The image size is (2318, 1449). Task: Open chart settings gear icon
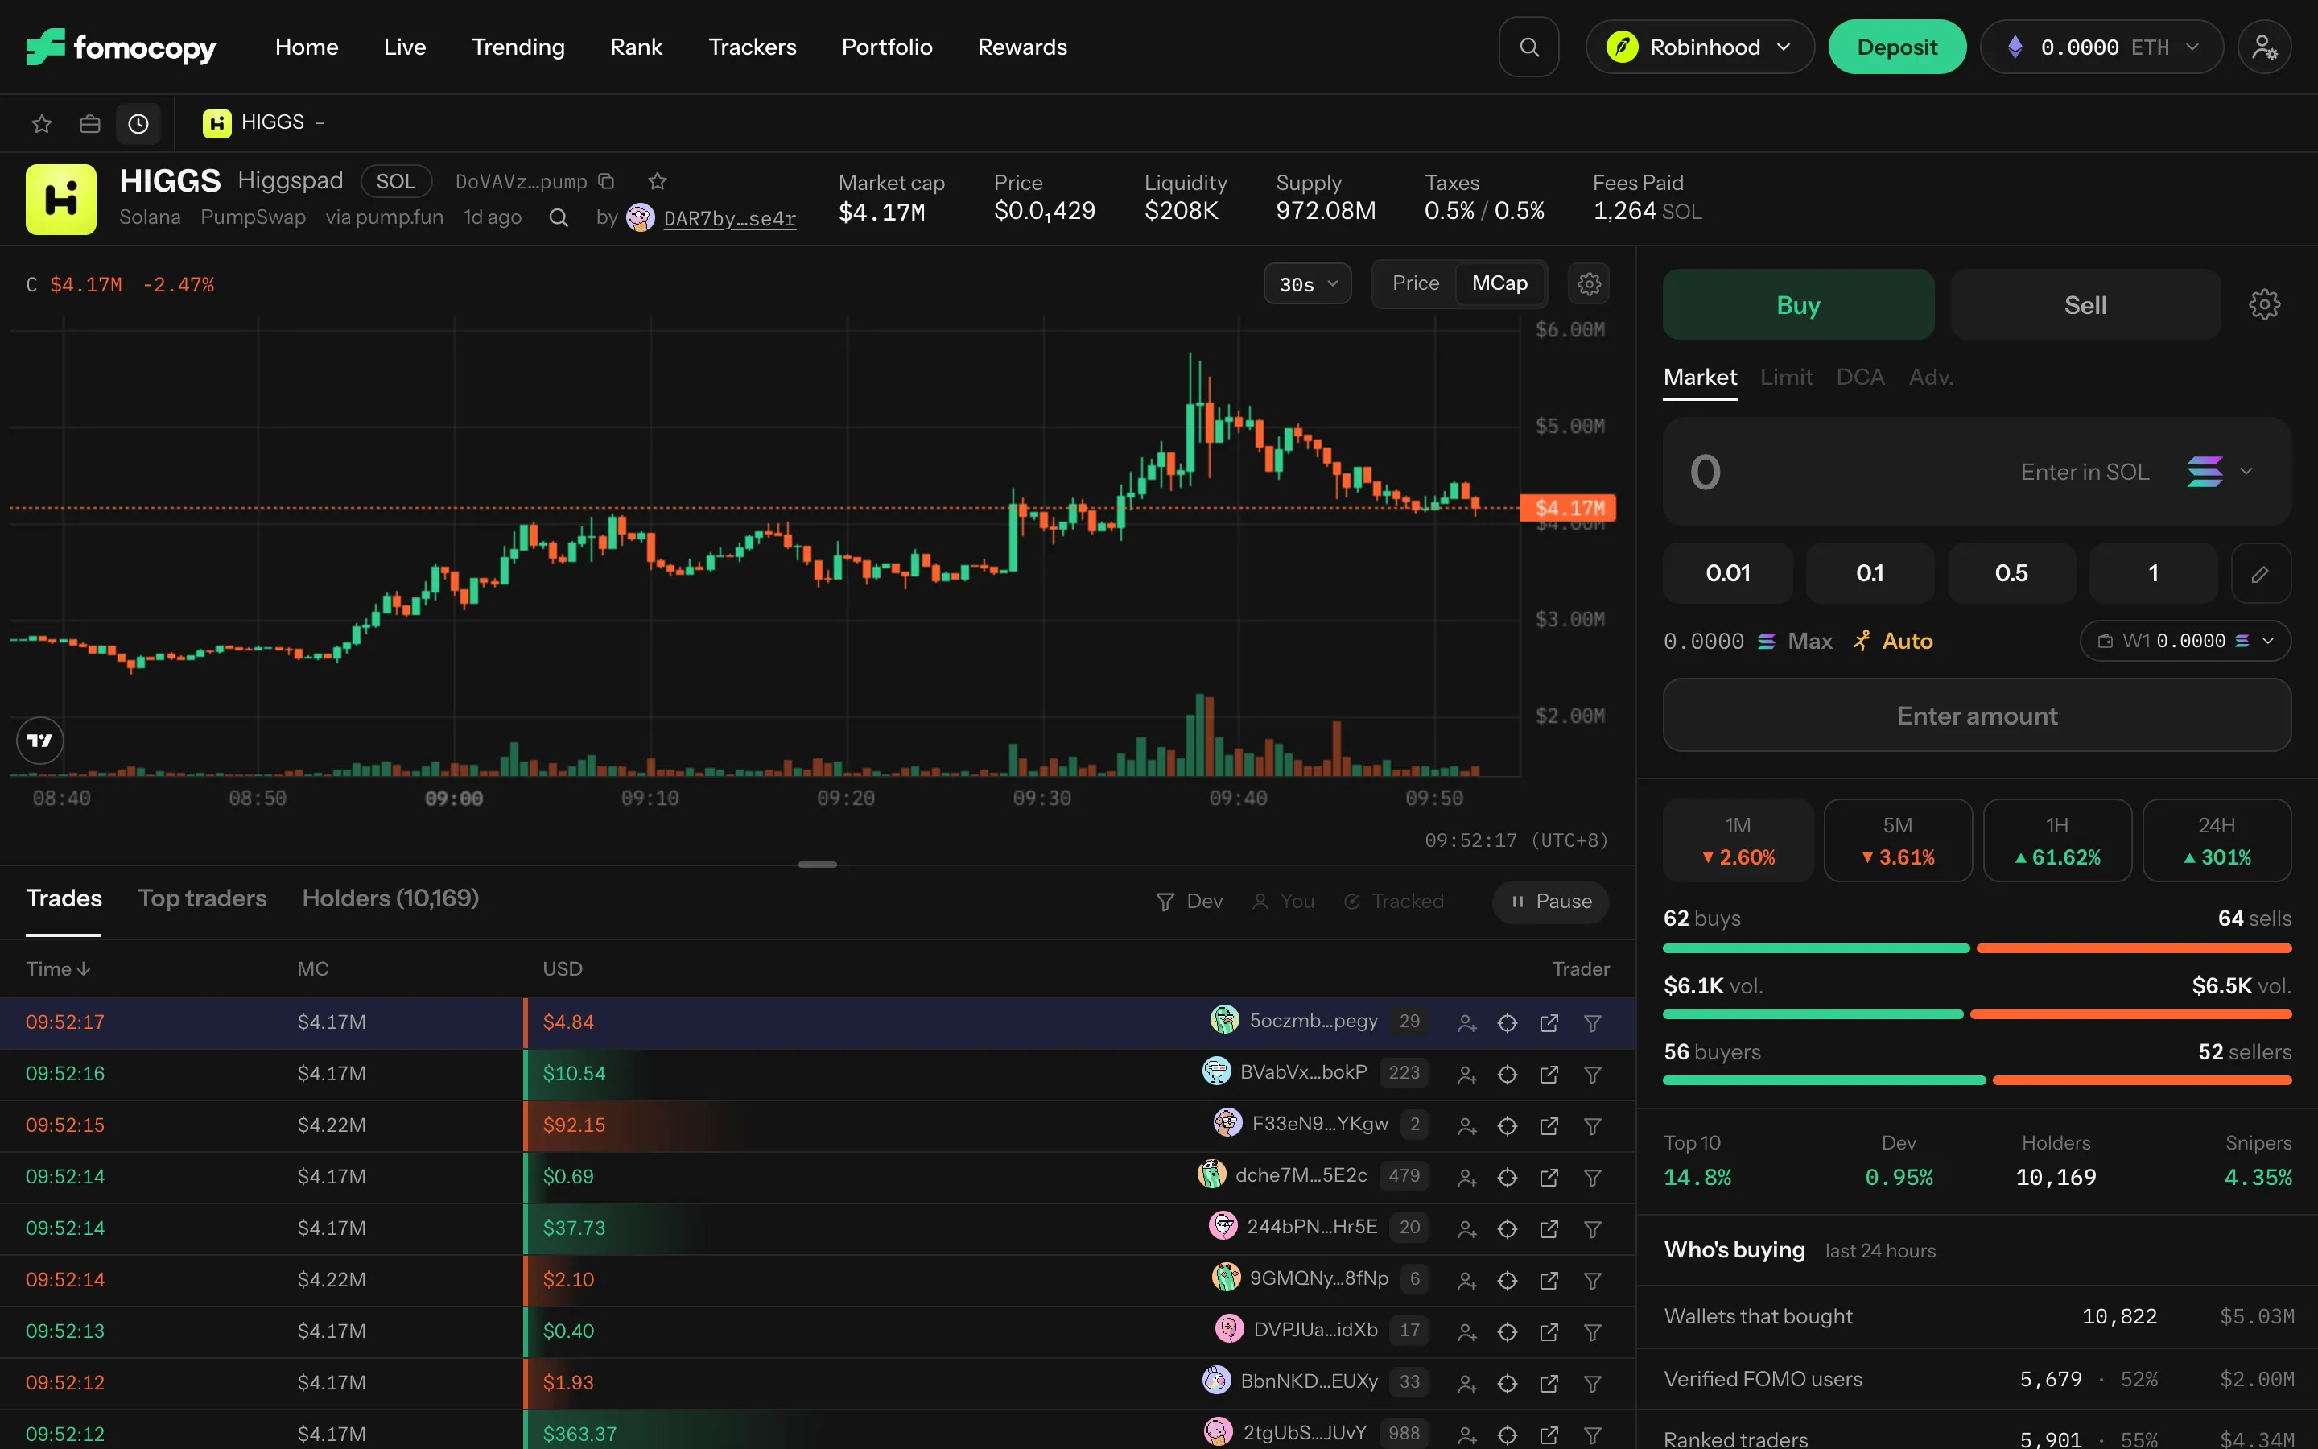[x=1589, y=283]
